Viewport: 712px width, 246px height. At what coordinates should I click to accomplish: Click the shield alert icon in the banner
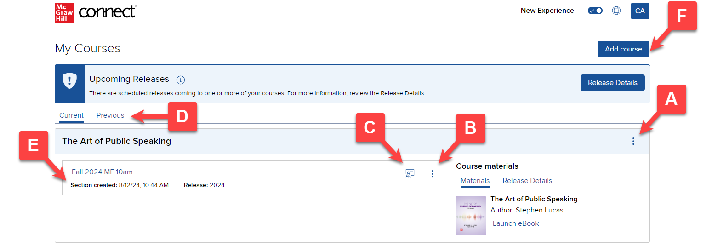(x=69, y=80)
